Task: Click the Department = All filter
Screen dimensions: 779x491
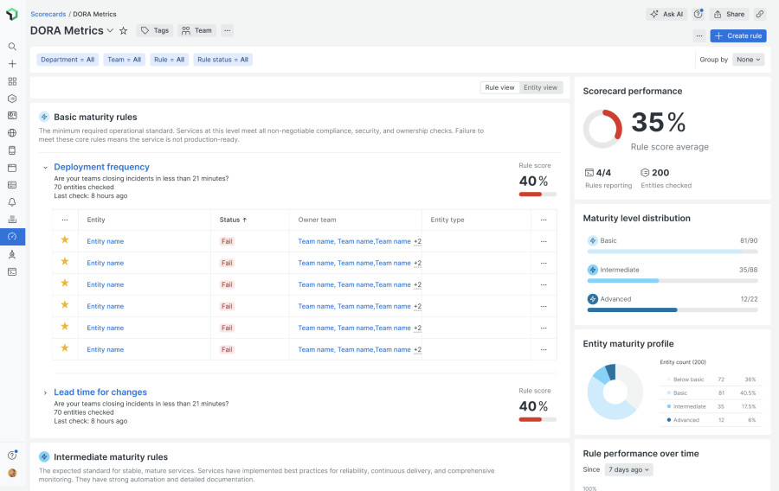Action: point(68,60)
